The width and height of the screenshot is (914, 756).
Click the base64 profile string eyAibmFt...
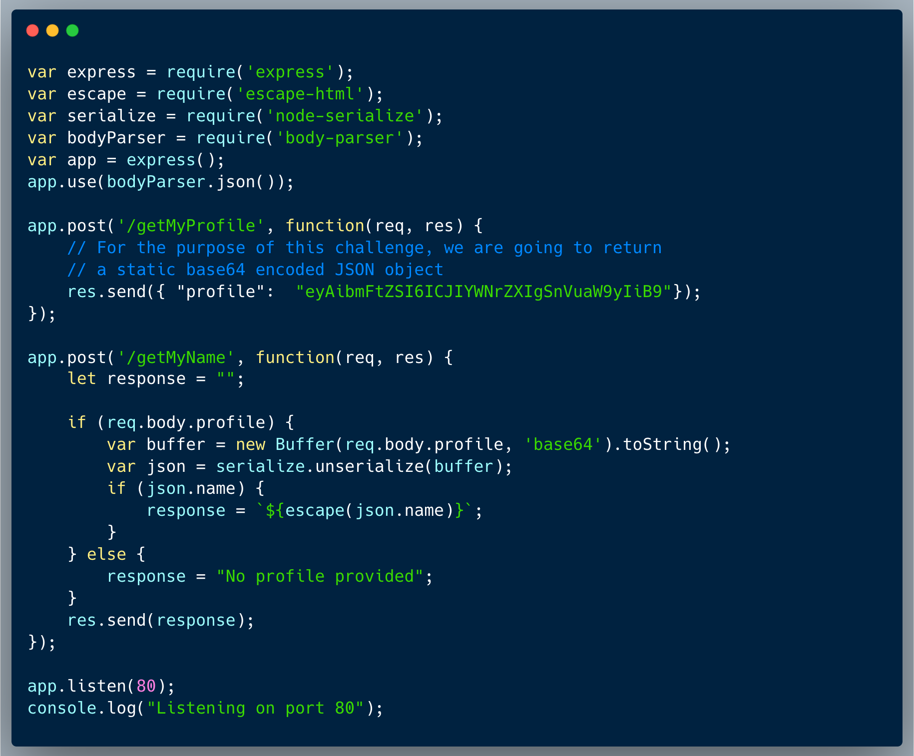tap(483, 292)
